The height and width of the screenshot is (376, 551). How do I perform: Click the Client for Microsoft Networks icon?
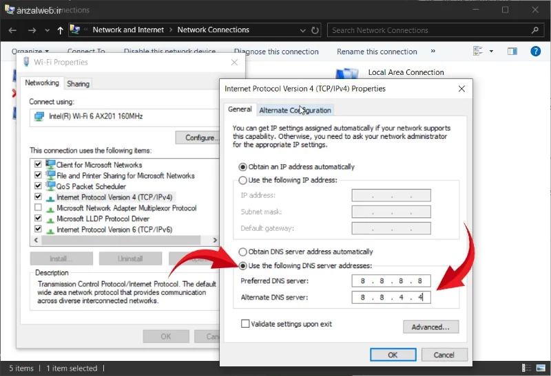tap(50, 164)
